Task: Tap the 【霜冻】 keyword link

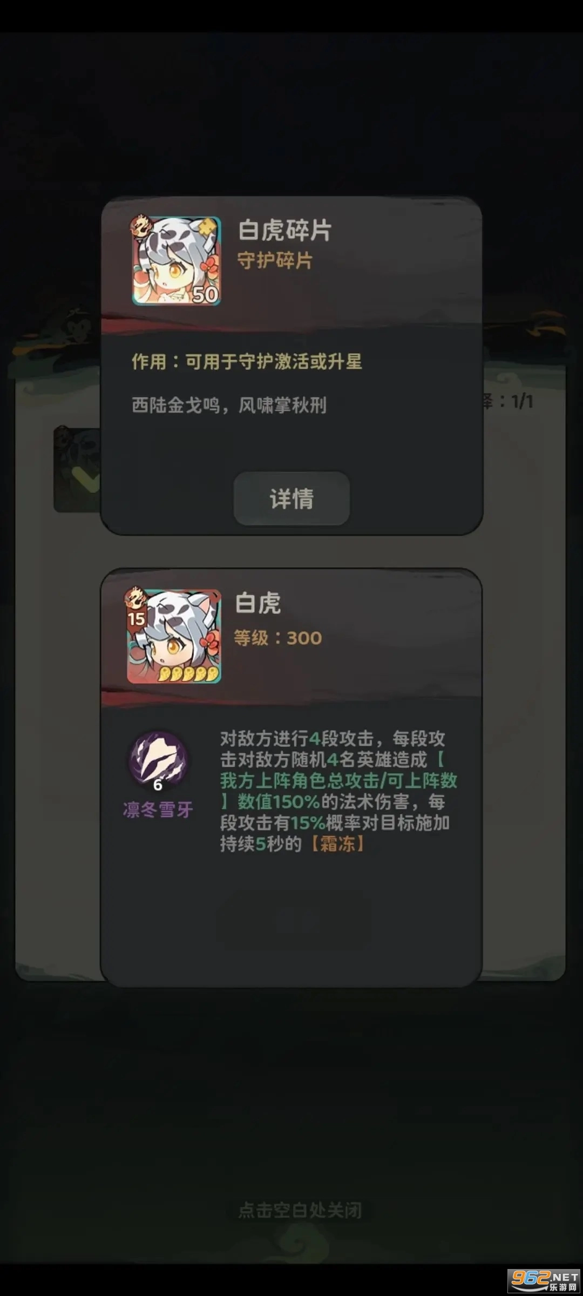Action: pyautogui.click(x=338, y=843)
